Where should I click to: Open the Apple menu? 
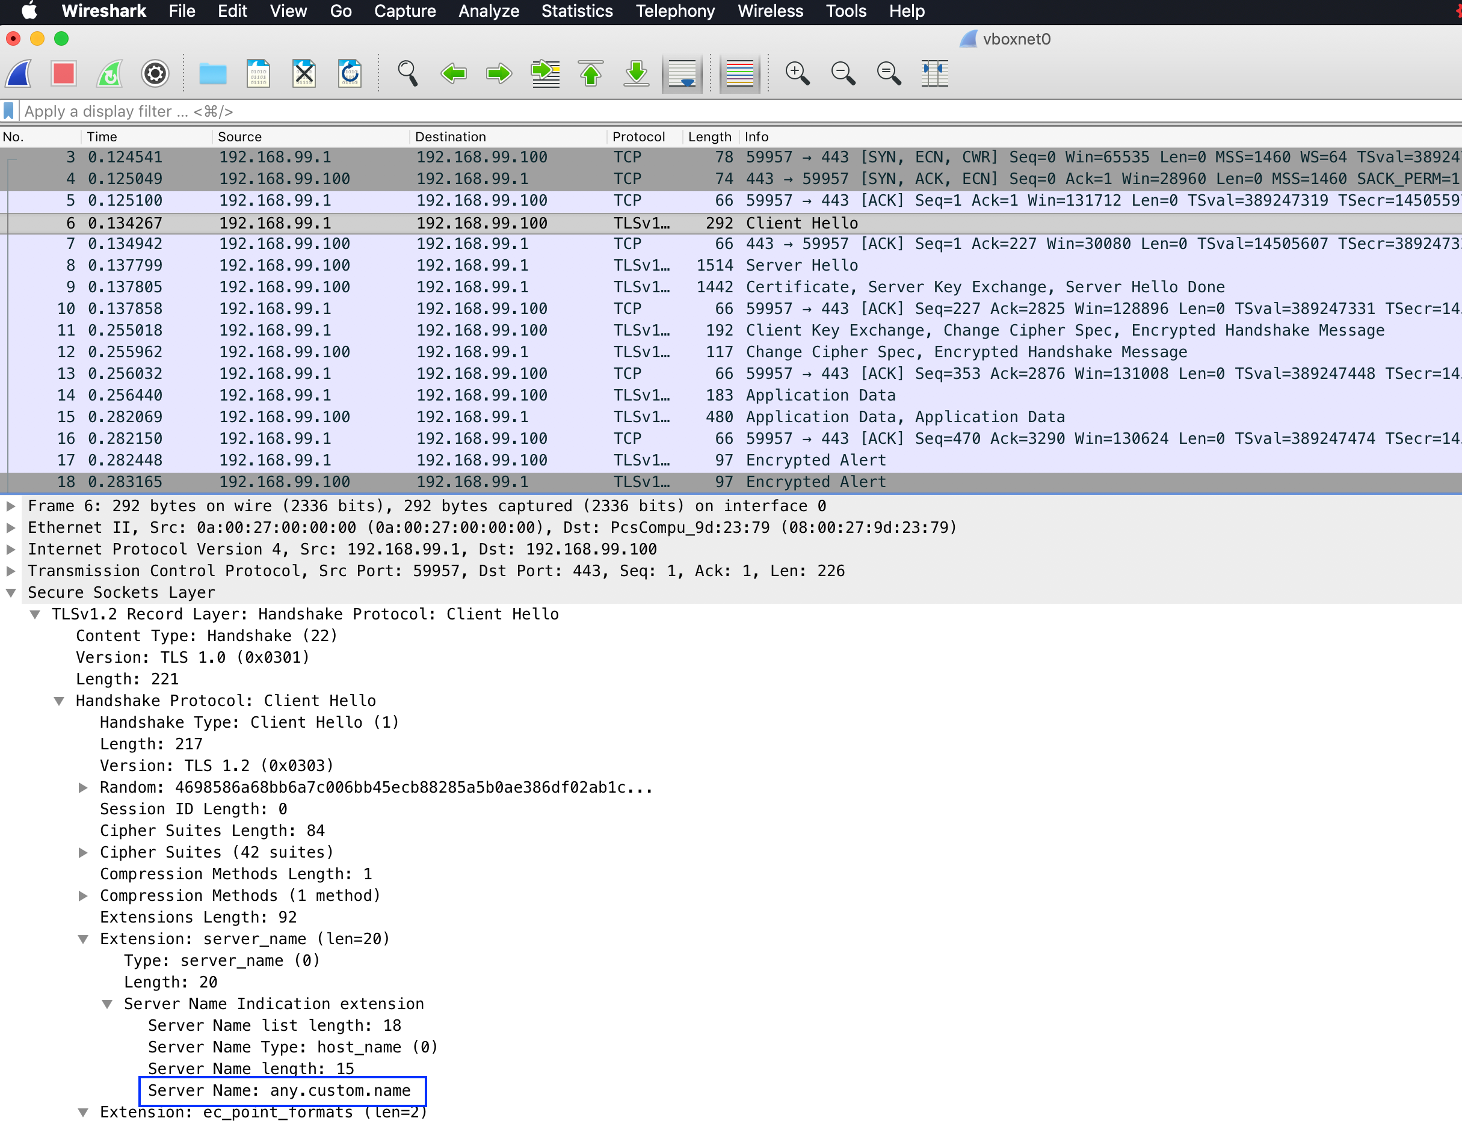tap(29, 11)
